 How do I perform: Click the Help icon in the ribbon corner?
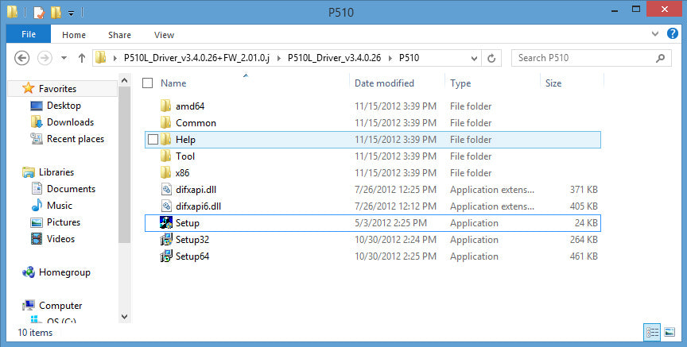(672, 33)
